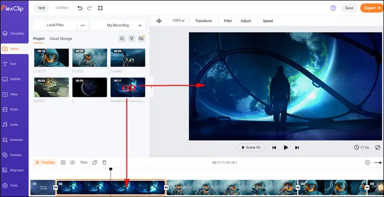Open the Speed option
The image size is (384, 197).
click(x=268, y=21)
